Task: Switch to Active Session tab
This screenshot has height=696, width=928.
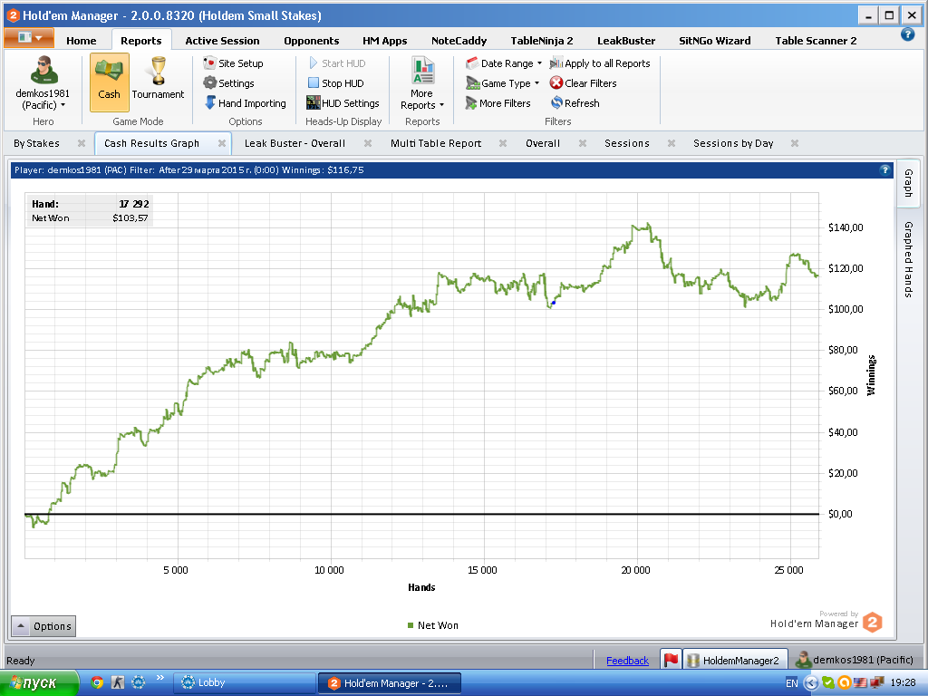Action: pyautogui.click(x=222, y=40)
